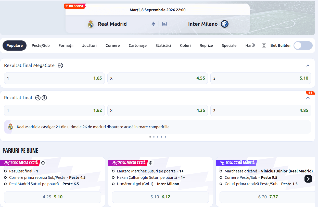The height and width of the screenshot is (207, 318).
Task: Click the BB BOOST badge
Action: 75,6
